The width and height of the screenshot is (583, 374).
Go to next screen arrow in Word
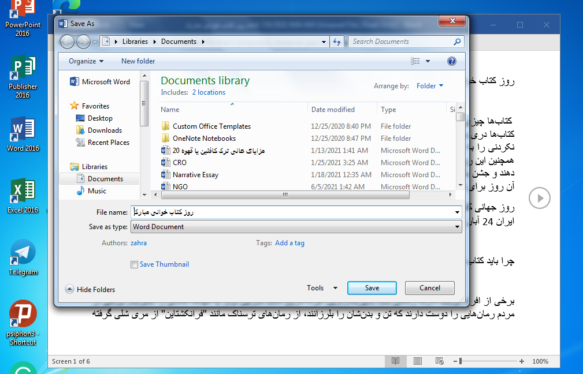point(540,199)
